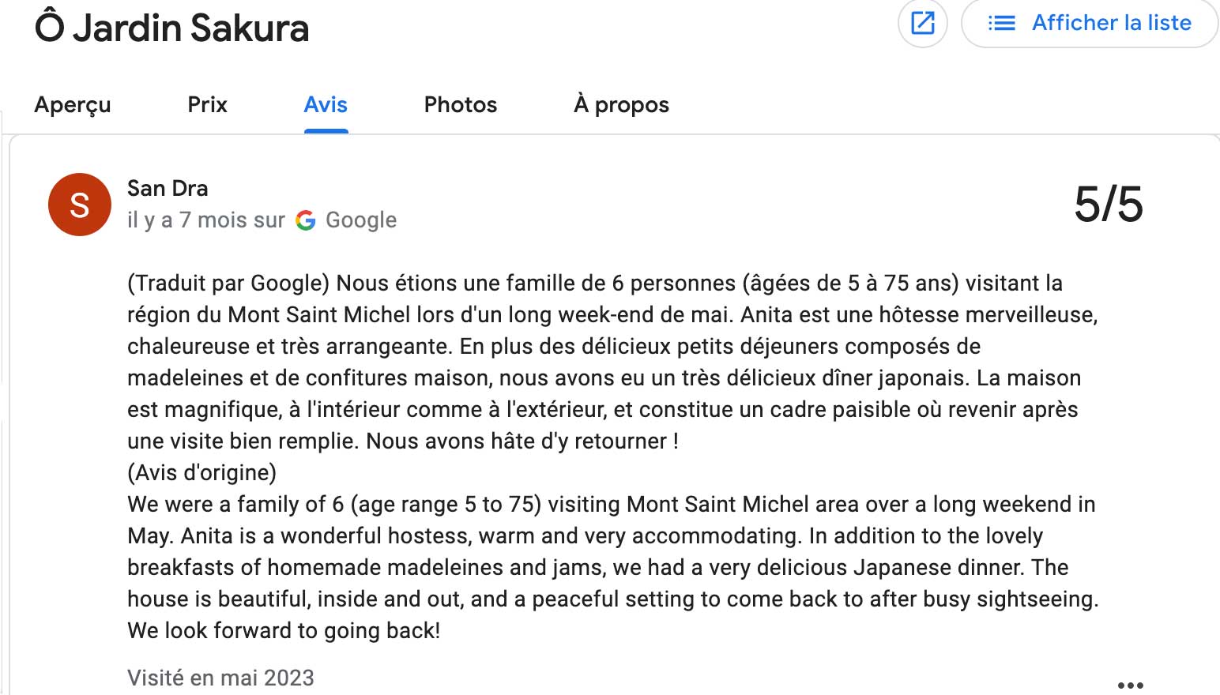The width and height of the screenshot is (1220, 695).
Task: Open the À propos tab
Action: [x=621, y=105]
